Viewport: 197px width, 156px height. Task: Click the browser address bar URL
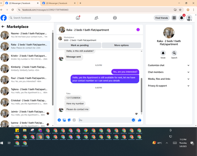[x=45, y=10]
